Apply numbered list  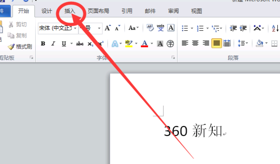coord(200,28)
